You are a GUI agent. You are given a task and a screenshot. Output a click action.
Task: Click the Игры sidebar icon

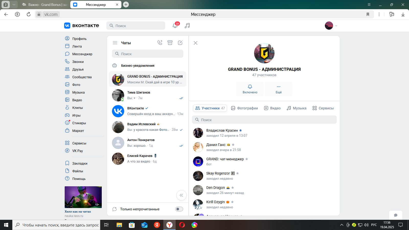pos(67,115)
